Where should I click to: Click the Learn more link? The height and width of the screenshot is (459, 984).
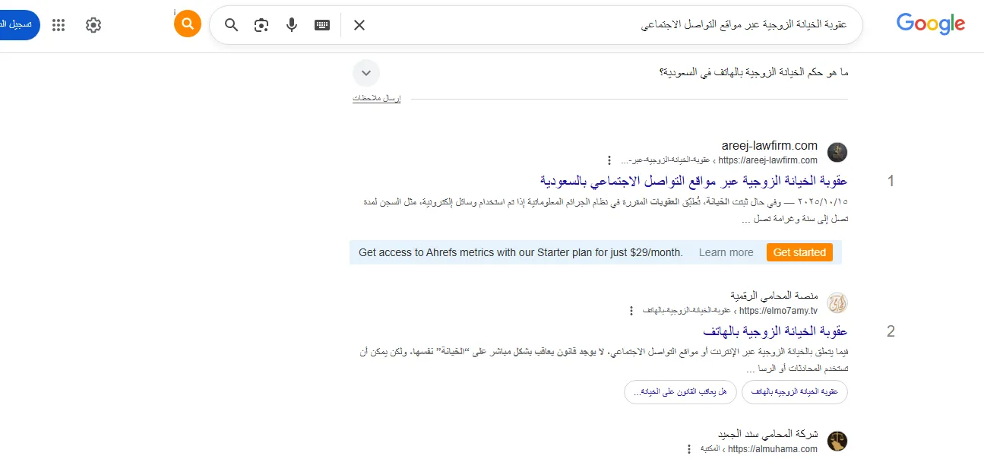726,252
